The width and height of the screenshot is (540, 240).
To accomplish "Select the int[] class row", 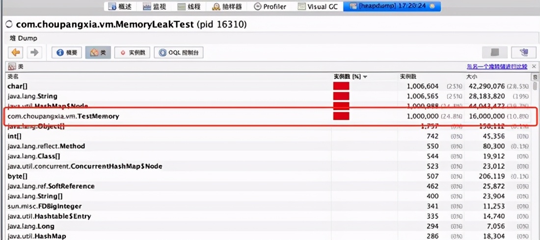I will tap(269, 136).
